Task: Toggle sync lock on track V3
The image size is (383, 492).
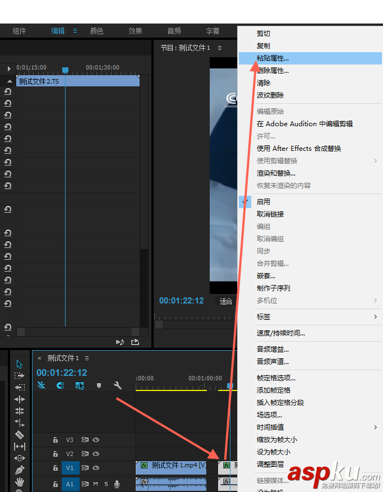Action: [85, 440]
